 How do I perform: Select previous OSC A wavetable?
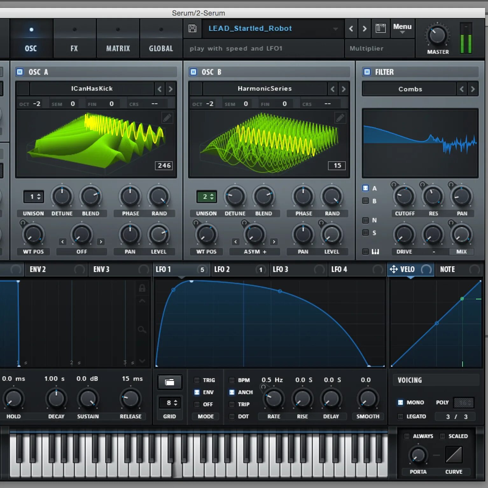pos(160,89)
